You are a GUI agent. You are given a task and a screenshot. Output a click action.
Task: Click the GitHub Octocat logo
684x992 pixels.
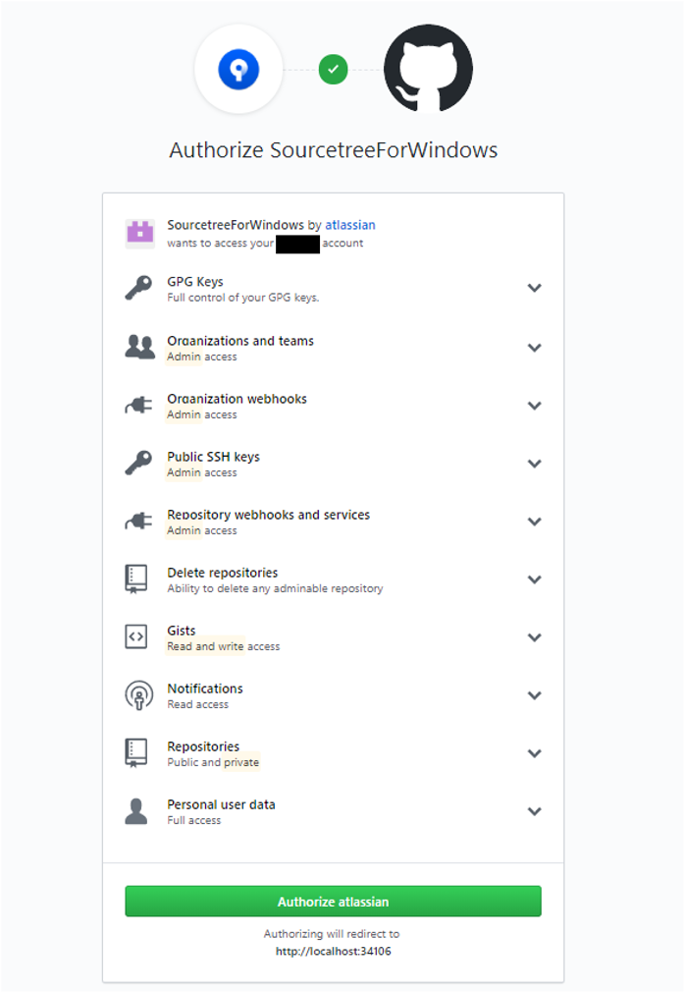(x=428, y=70)
